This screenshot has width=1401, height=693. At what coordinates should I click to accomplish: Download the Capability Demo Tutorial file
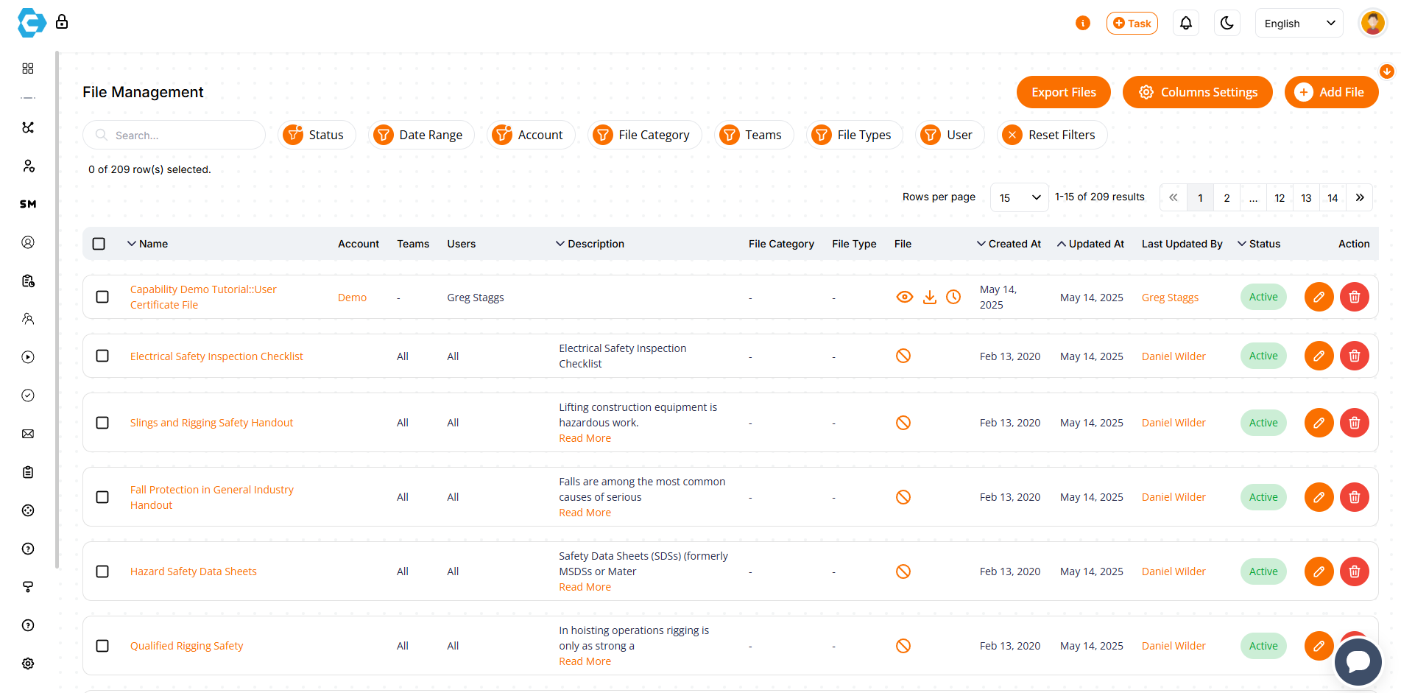coord(929,297)
